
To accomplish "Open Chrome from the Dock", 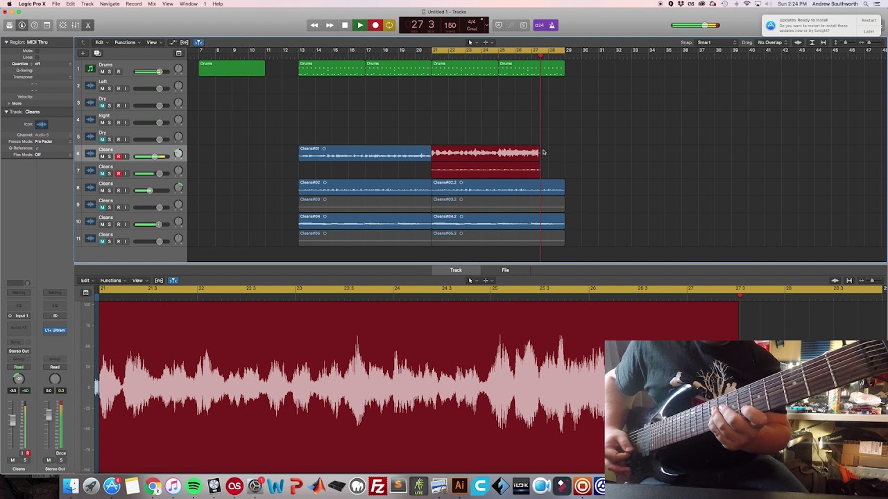I will 153,487.
